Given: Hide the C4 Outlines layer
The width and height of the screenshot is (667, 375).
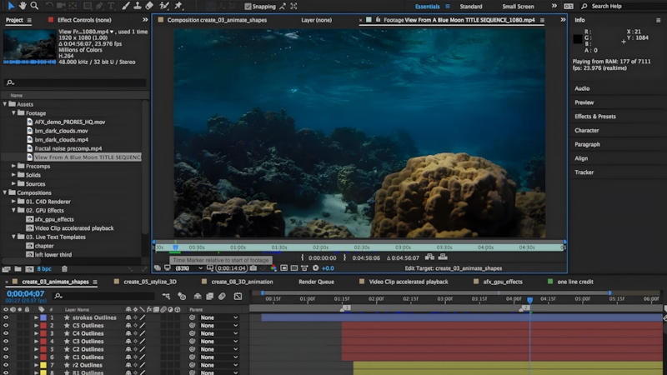Looking at the screenshot, I should pyautogui.click(x=6, y=333).
